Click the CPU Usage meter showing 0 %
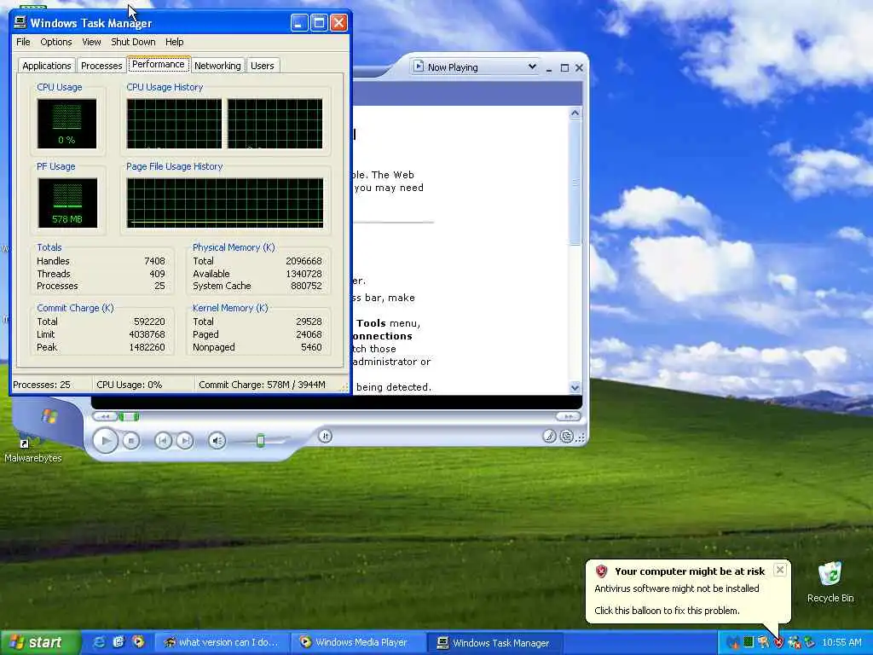This screenshot has height=655, width=873. pyautogui.click(x=66, y=124)
